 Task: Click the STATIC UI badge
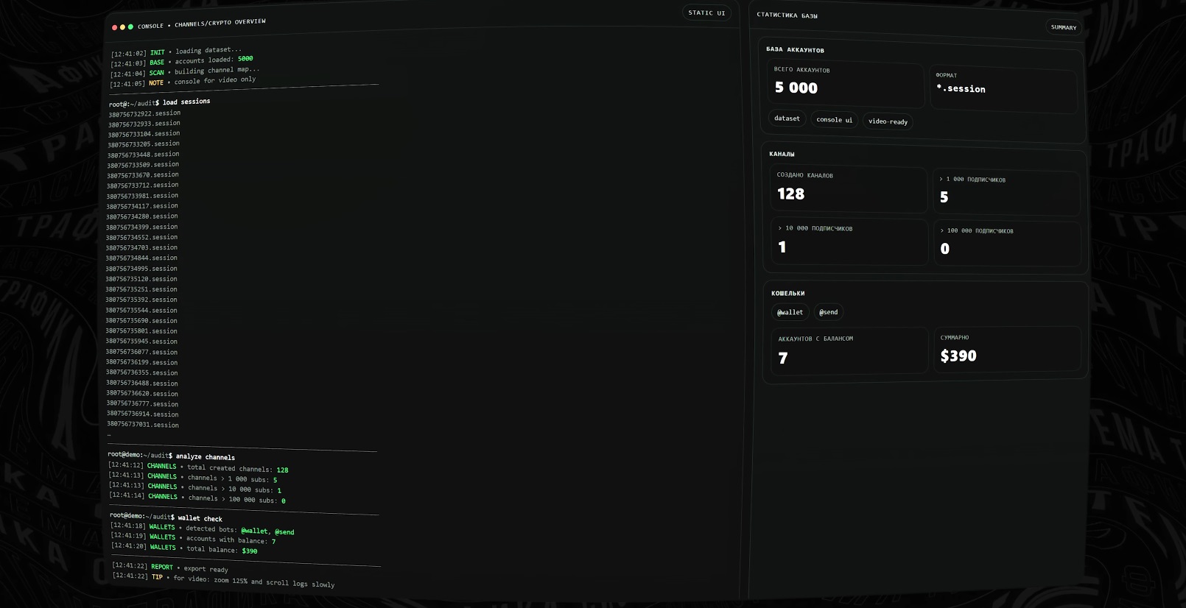(x=706, y=13)
